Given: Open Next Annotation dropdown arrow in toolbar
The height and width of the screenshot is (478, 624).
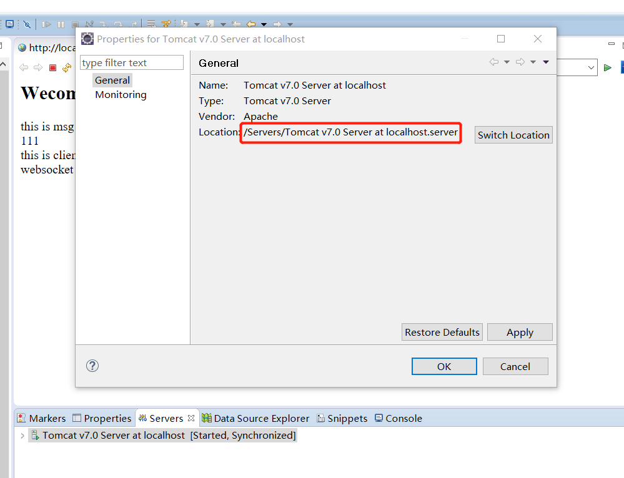Looking at the screenshot, I should click(x=197, y=25).
